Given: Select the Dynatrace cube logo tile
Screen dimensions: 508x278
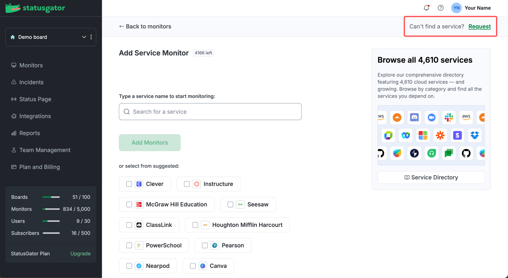Looking at the screenshot, I should [388, 135].
